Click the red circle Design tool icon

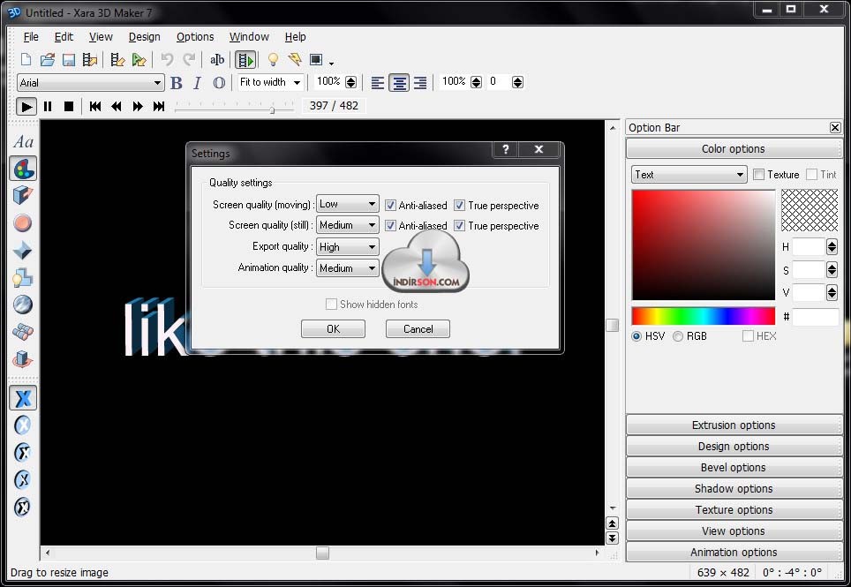23,223
